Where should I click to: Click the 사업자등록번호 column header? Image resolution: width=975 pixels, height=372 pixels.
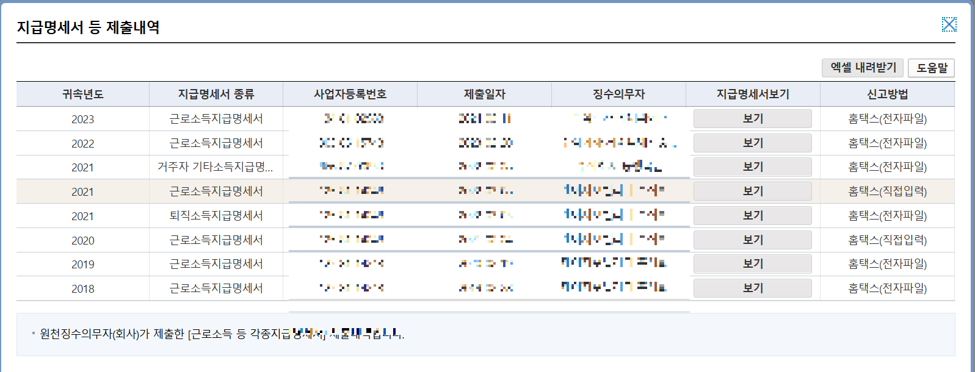(x=350, y=95)
